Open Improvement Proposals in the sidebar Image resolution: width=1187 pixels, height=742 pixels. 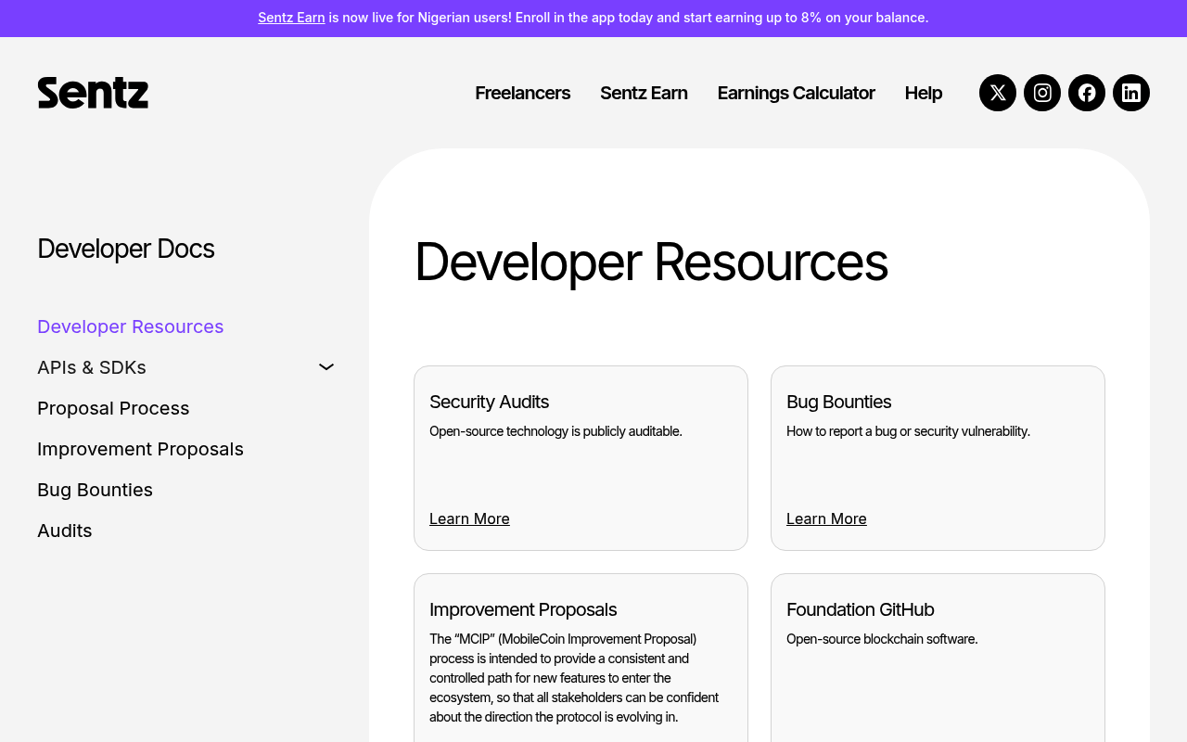pos(140,449)
